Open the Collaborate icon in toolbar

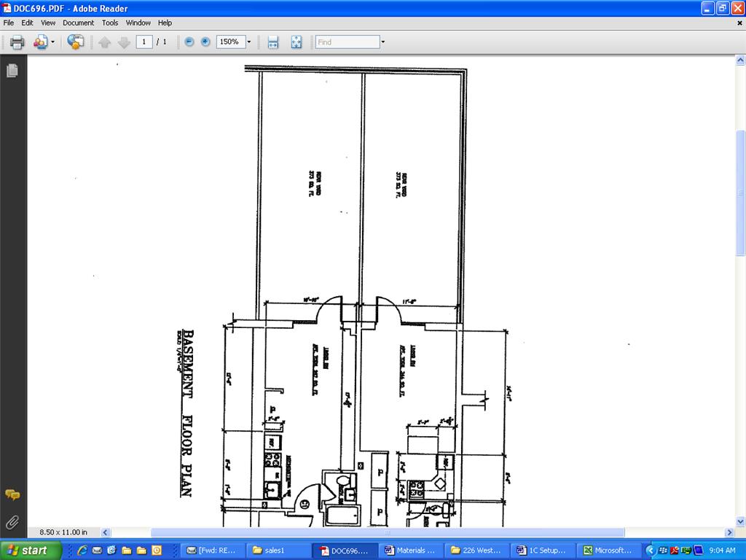point(39,42)
